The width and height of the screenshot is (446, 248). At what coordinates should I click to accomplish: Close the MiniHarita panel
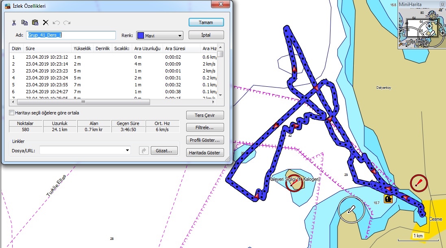(x=443, y=4)
